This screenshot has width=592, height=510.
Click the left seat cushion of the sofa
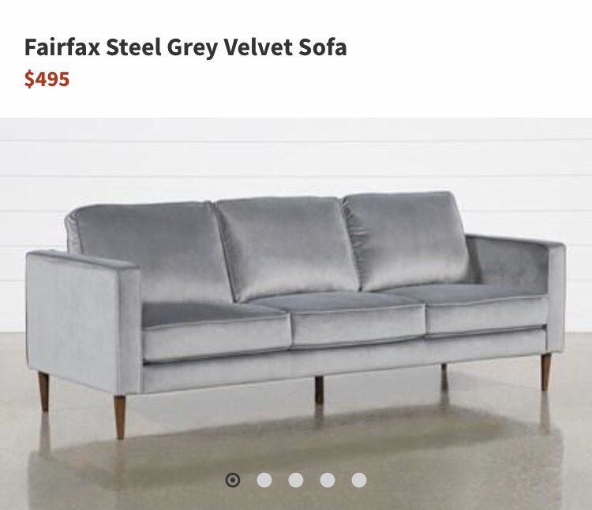pyautogui.click(x=215, y=330)
